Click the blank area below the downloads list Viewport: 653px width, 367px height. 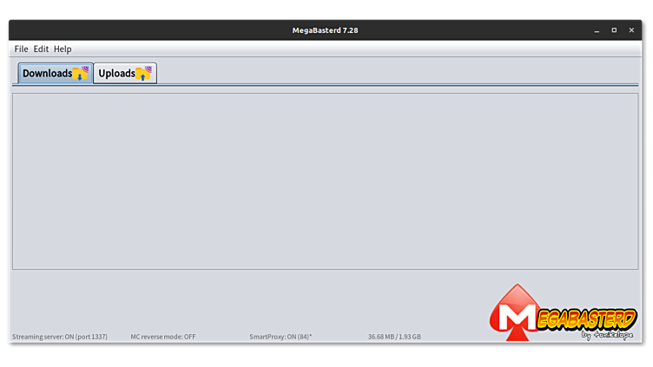click(250, 299)
